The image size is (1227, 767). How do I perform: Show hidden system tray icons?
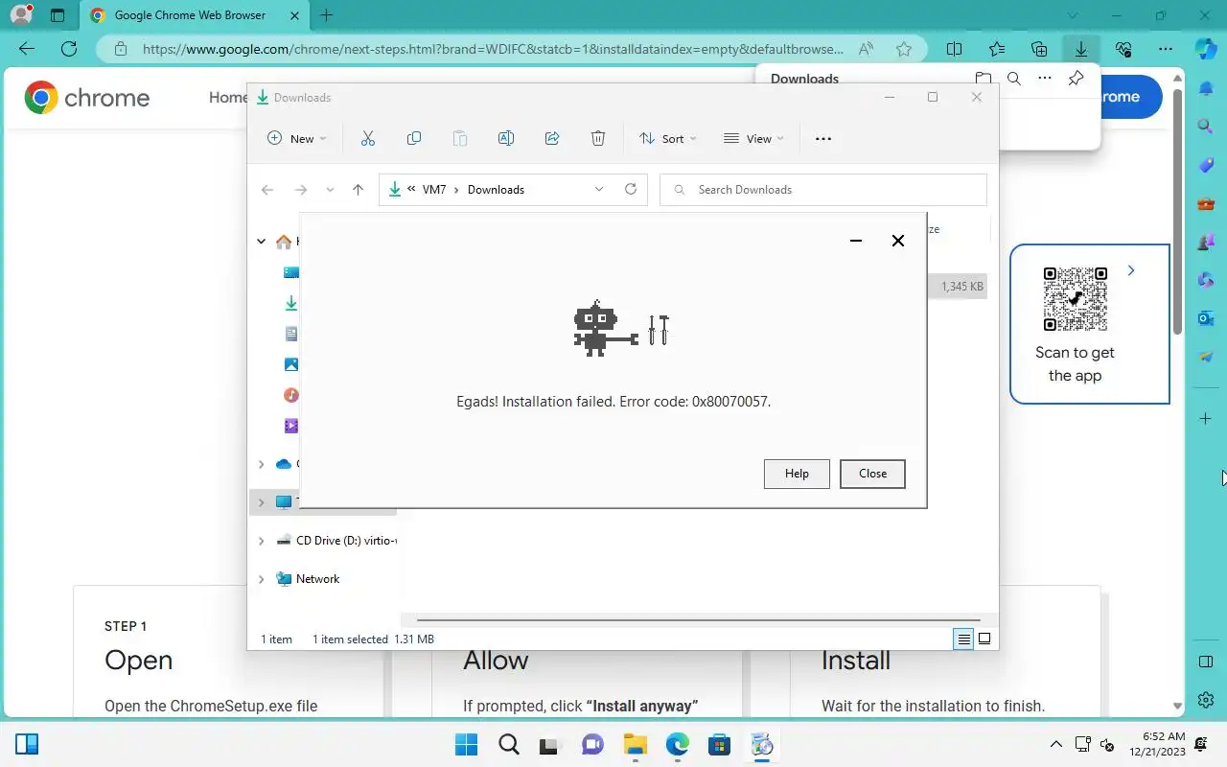coord(1056,744)
